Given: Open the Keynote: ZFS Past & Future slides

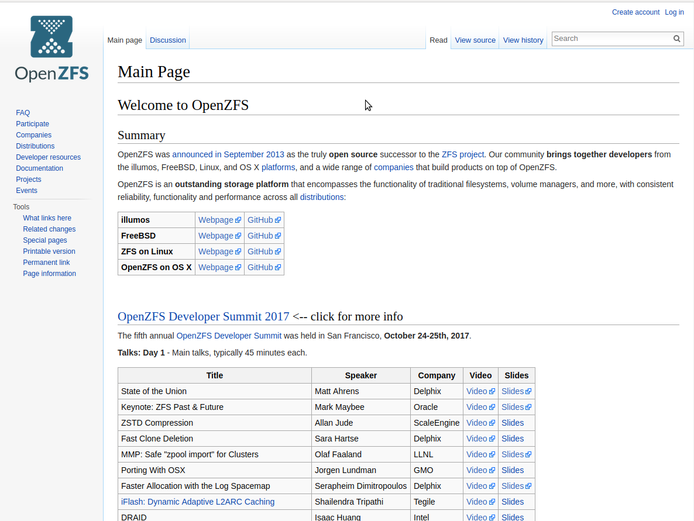Looking at the screenshot, I should pos(516,407).
